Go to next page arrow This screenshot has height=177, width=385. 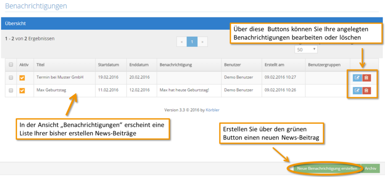point(202,42)
